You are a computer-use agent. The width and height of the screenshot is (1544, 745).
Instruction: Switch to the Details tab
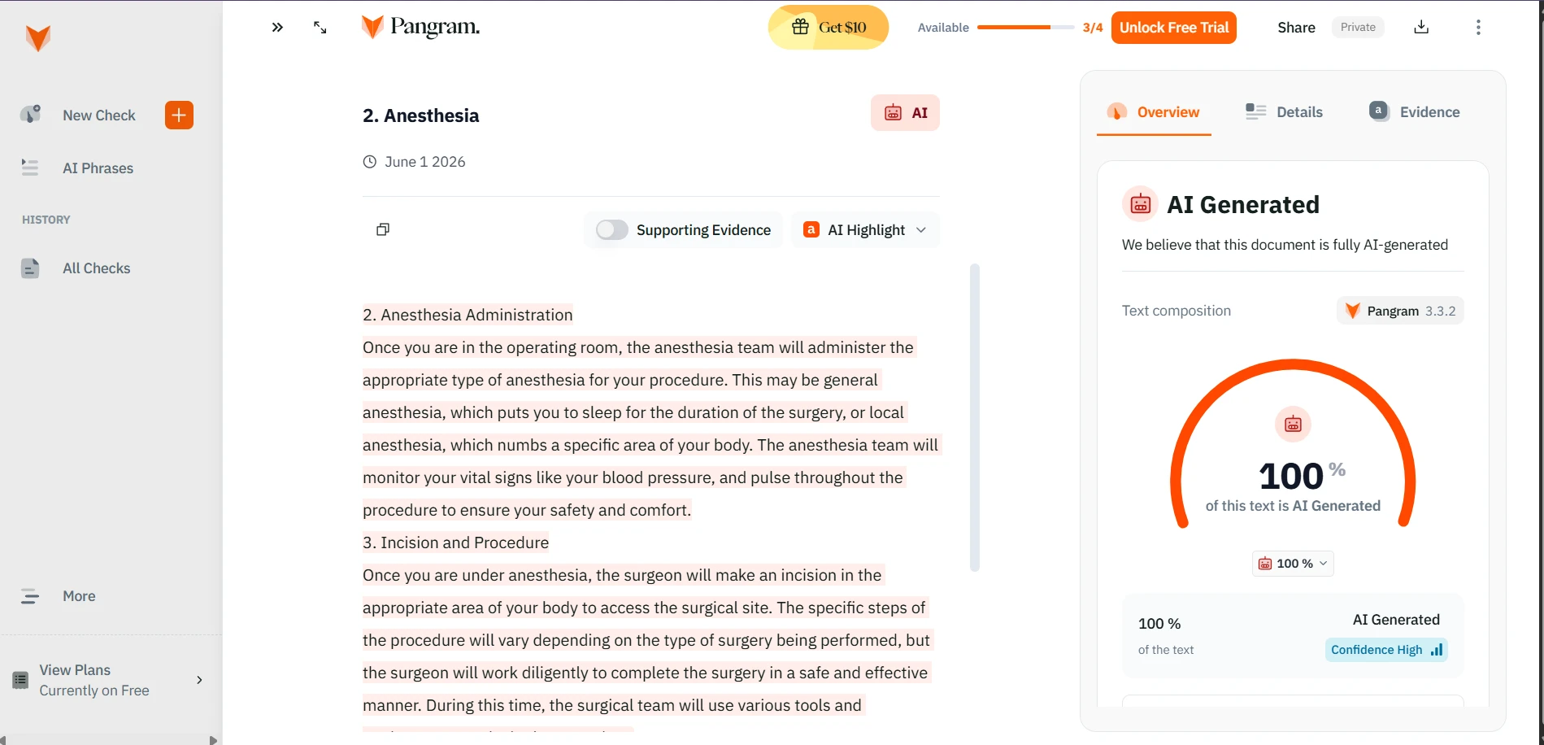(1284, 112)
